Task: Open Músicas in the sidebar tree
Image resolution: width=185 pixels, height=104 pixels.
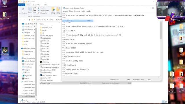Action: [x=26, y=73]
